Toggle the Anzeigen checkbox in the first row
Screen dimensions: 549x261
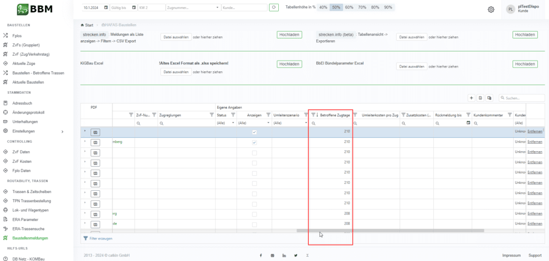pyautogui.click(x=254, y=132)
